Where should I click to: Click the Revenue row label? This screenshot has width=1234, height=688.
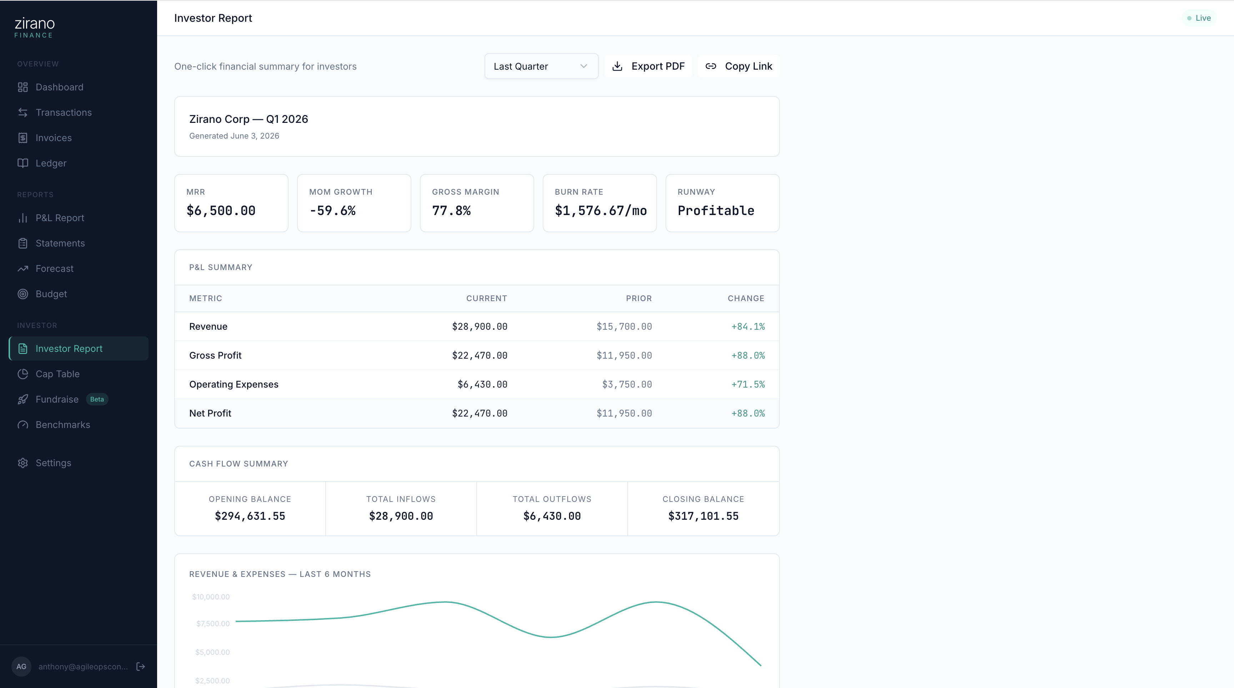(209, 327)
